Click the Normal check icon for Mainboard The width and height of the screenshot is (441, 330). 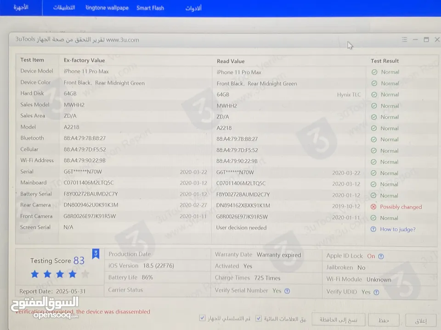373,184
